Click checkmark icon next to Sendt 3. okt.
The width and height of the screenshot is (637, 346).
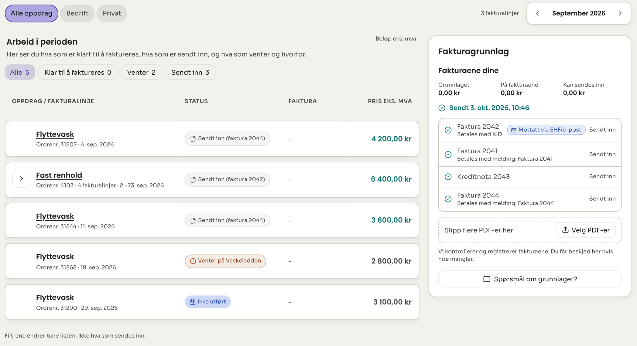[442, 108]
